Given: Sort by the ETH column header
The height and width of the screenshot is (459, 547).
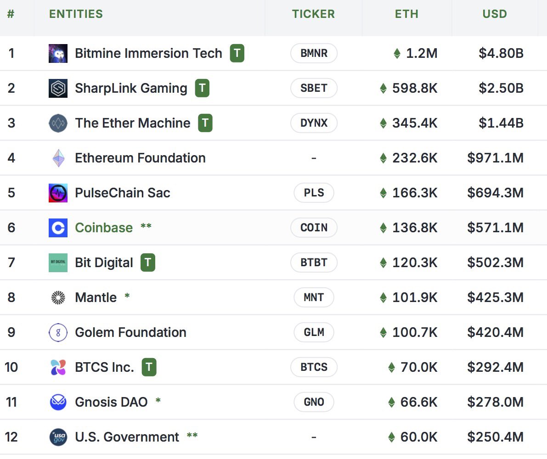Looking at the screenshot, I should point(406,14).
